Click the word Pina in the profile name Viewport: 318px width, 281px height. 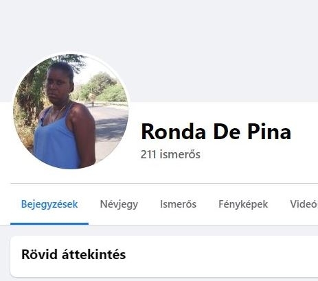point(269,132)
